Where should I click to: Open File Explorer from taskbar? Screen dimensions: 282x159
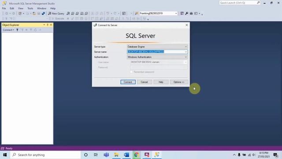tap(116, 155)
